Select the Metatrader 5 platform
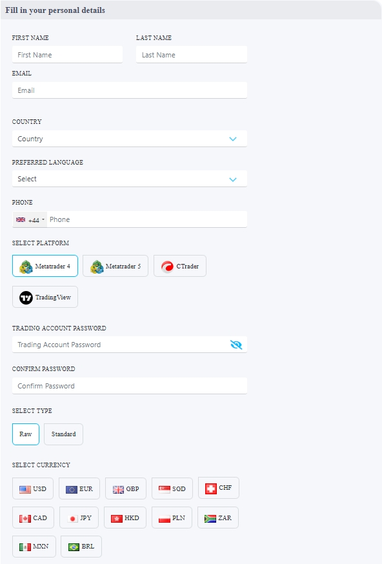The height and width of the screenshot is (564, 382). pyautogui.click(x=115, y=265)
